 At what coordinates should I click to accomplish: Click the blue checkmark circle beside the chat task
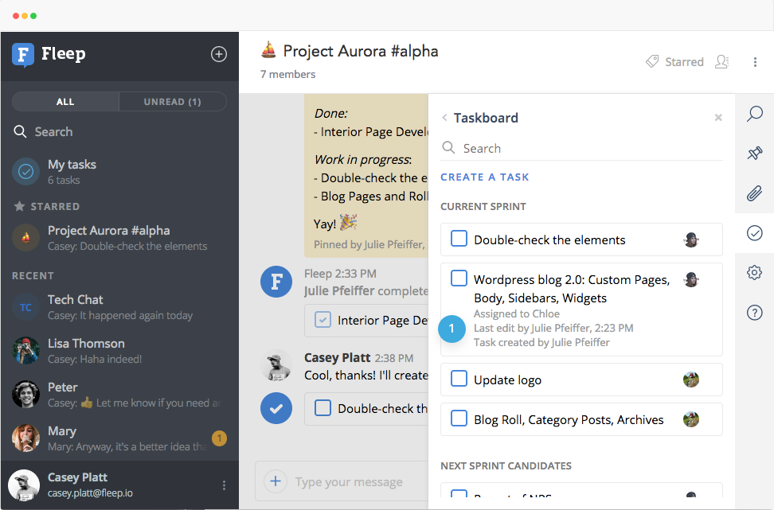[x=276, y=408]
